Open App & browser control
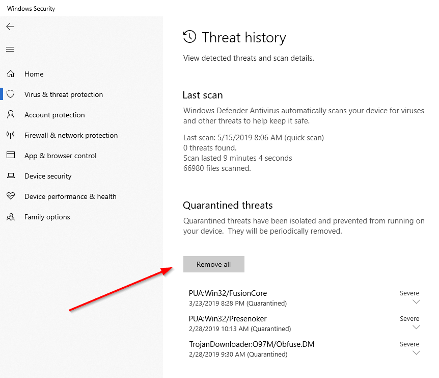Screen dimensions: 439x378 coord(61,156)
